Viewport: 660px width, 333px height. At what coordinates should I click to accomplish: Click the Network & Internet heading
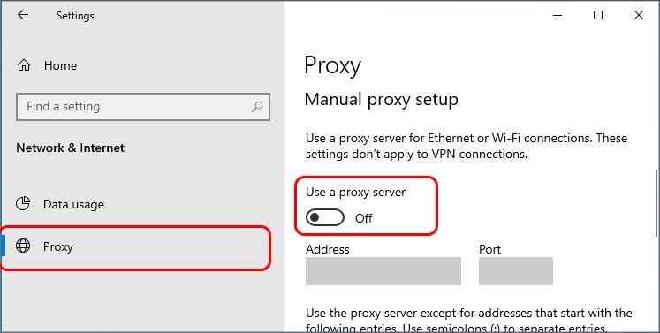pyautogui.click(x=71, y=148)
